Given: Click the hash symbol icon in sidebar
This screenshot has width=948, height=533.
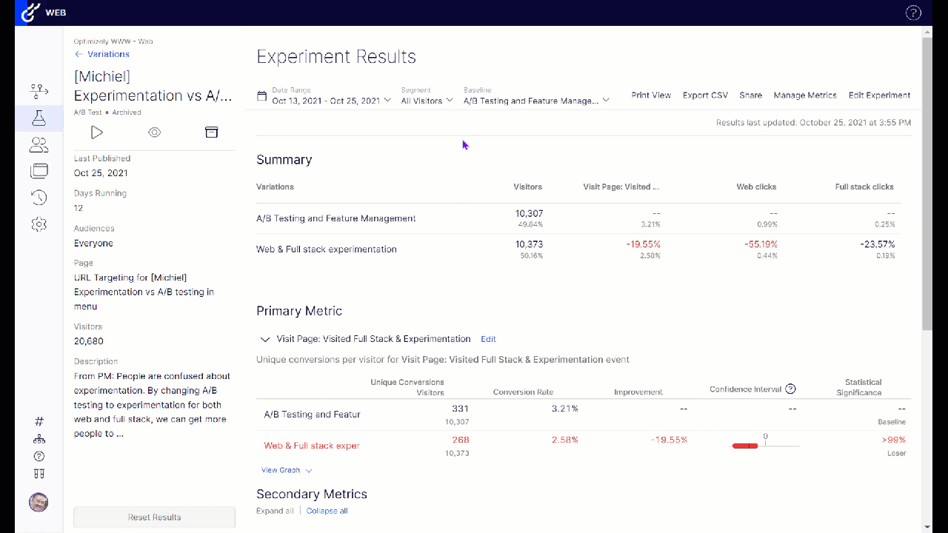Looking at the screenshot, I should click(x=39, y=421).
